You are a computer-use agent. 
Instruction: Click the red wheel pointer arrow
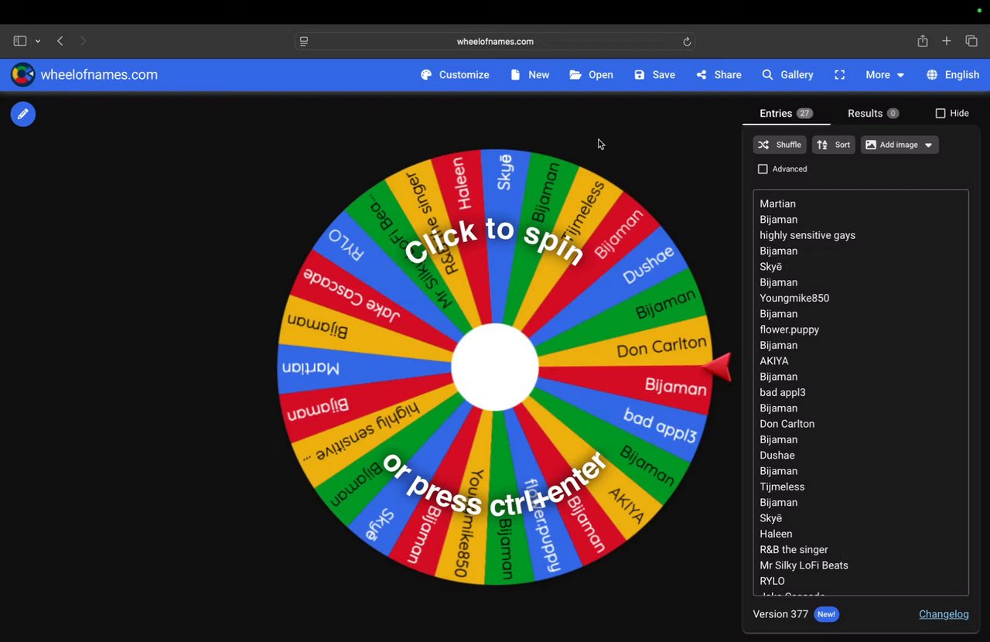click(718, 367)
